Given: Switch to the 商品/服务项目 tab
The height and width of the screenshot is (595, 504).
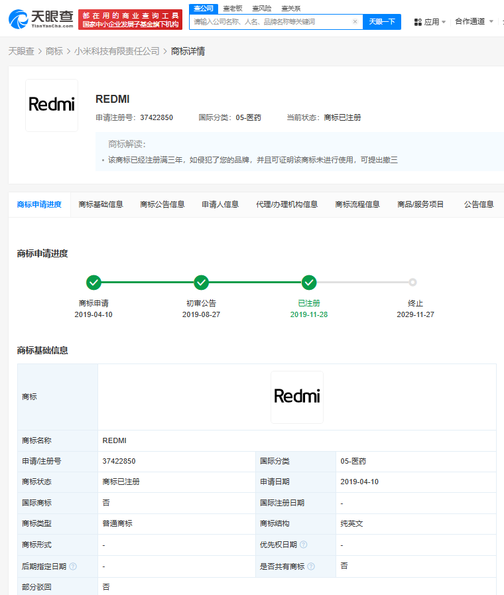Looking at the screenshot, I should (x=420, y=204).
